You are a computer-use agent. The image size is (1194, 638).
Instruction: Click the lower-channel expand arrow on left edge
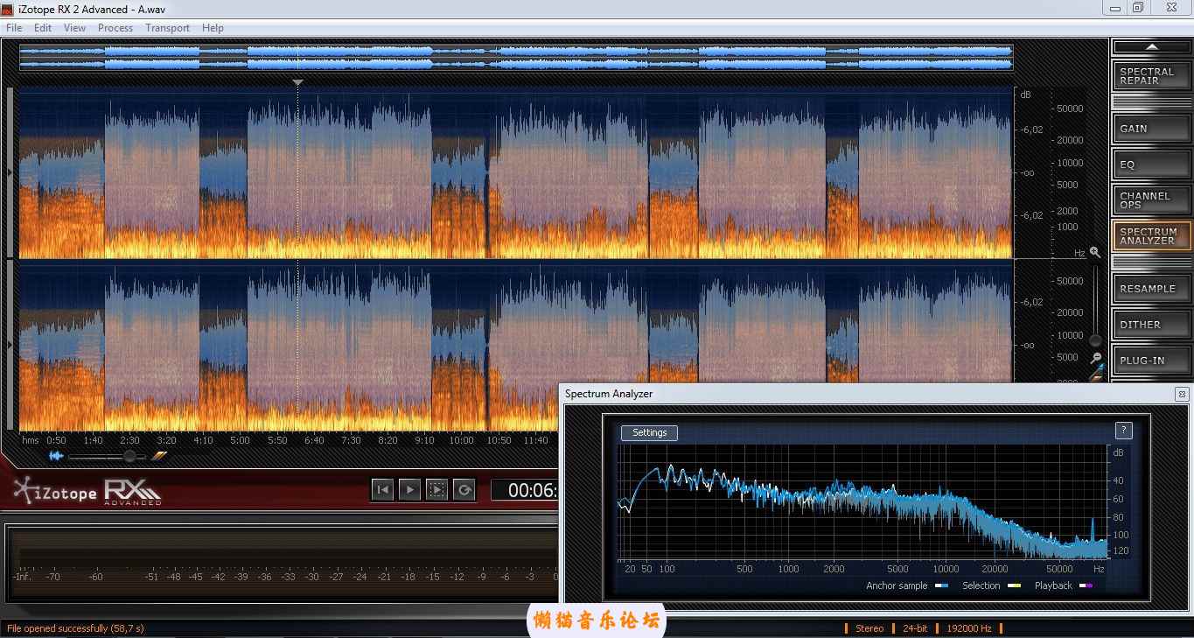point(10,345)
